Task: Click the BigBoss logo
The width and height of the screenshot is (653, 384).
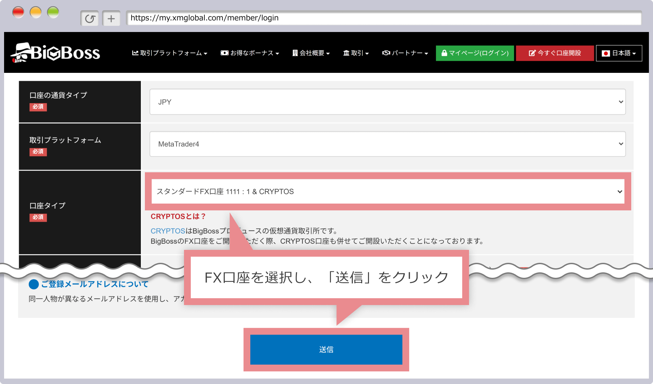Action: (55, 53)
